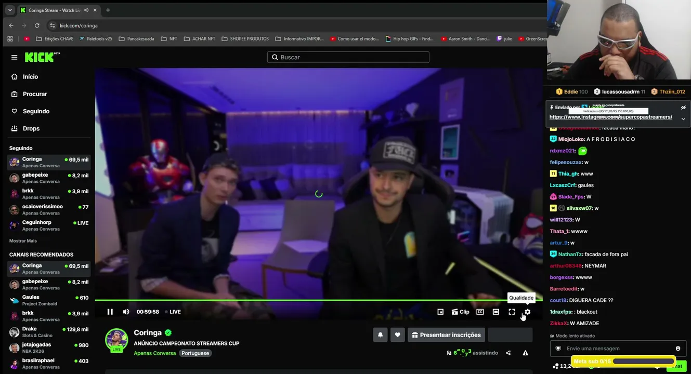This screenshot has width=691, height=374.
Task: Click the Apenas Conversa category link
Action: point(154,353)
